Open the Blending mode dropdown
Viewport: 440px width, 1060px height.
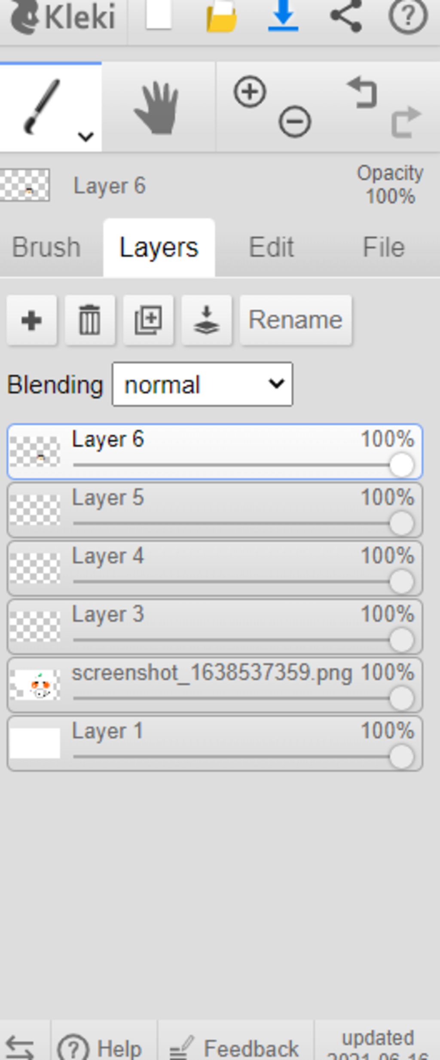pyautogui.click(x=202, y=384)
